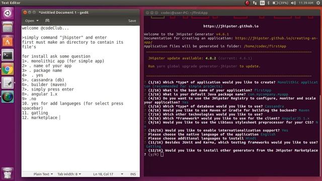Click the '11. gatling' line in gedit
The width and height of the screenshot is (322, 181).
pyautogui.click(x=35, y=113)
